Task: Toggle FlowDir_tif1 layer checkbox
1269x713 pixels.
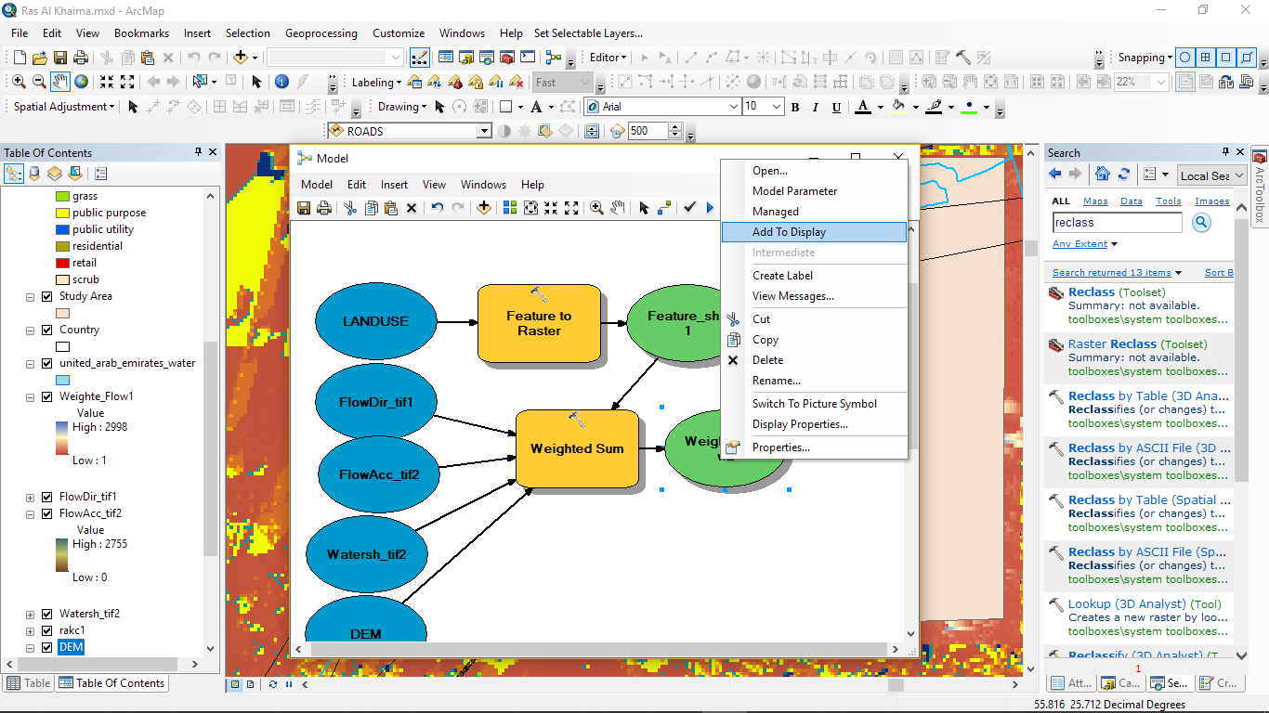Action: point(46,497)
